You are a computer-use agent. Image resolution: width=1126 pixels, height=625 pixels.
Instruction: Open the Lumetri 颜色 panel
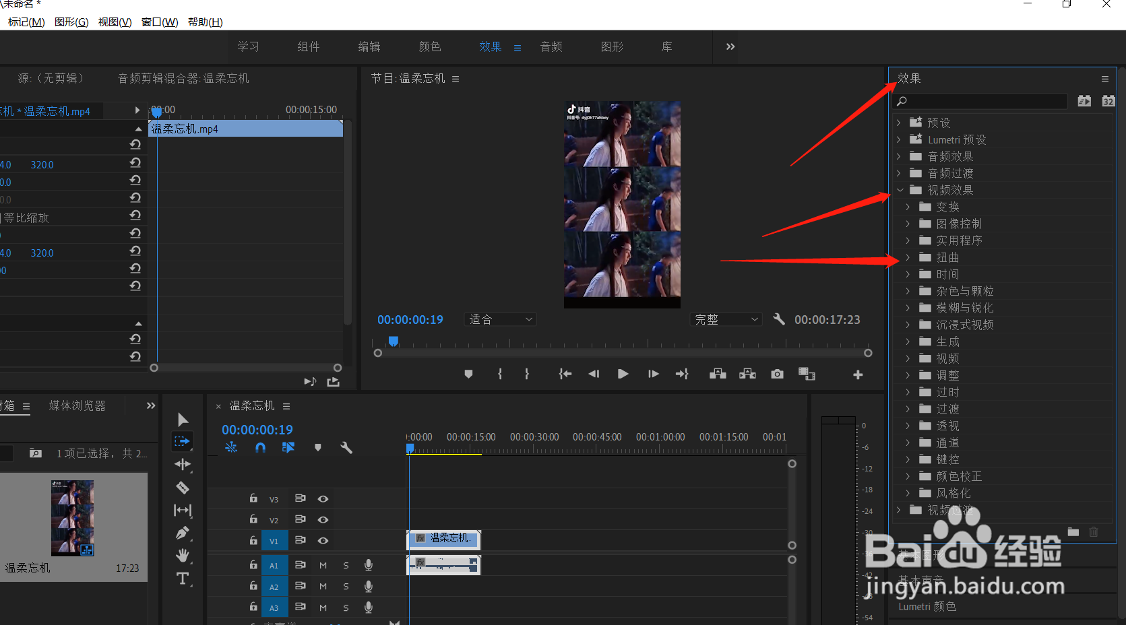(x=927, y=606)
